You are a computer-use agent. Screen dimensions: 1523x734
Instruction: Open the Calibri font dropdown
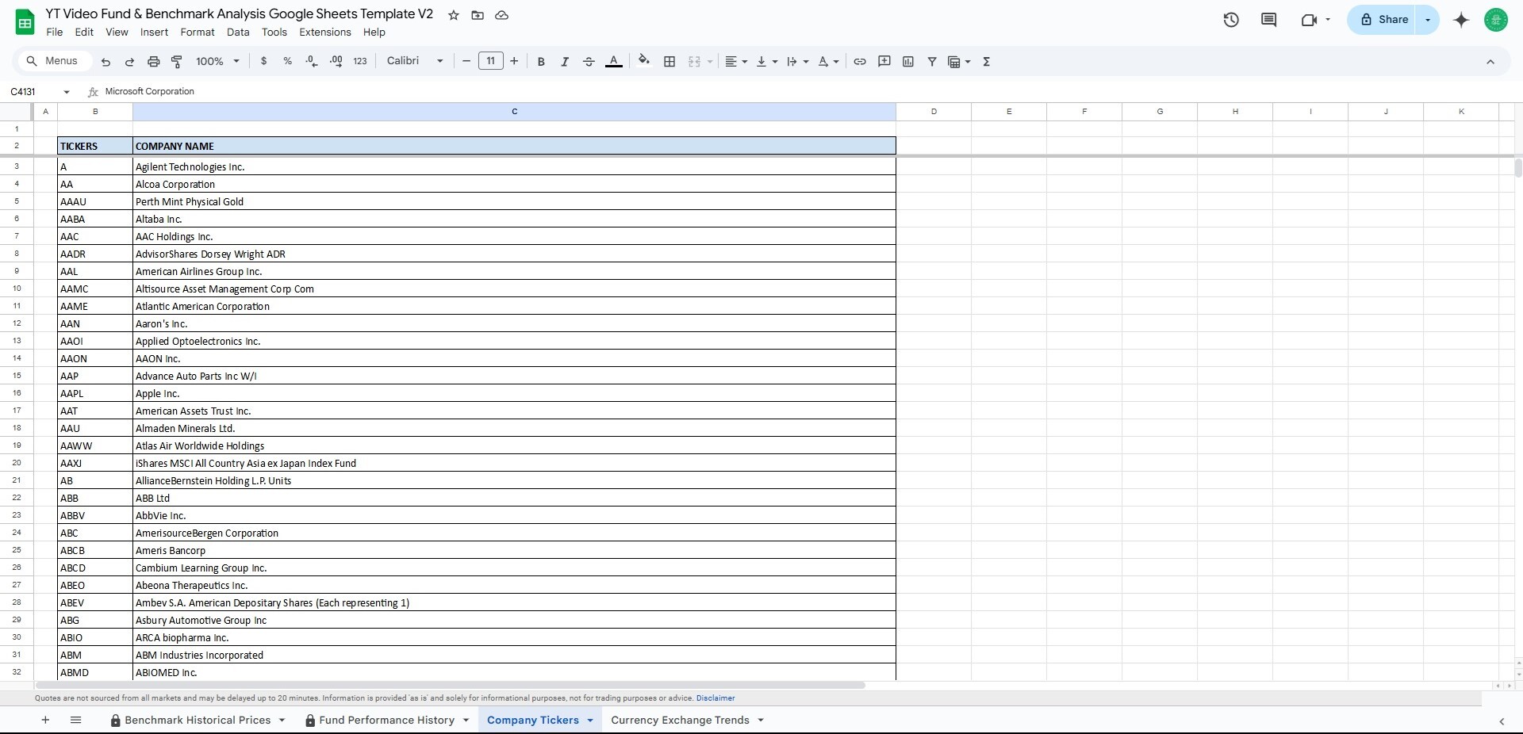click(x=414, y=61)
